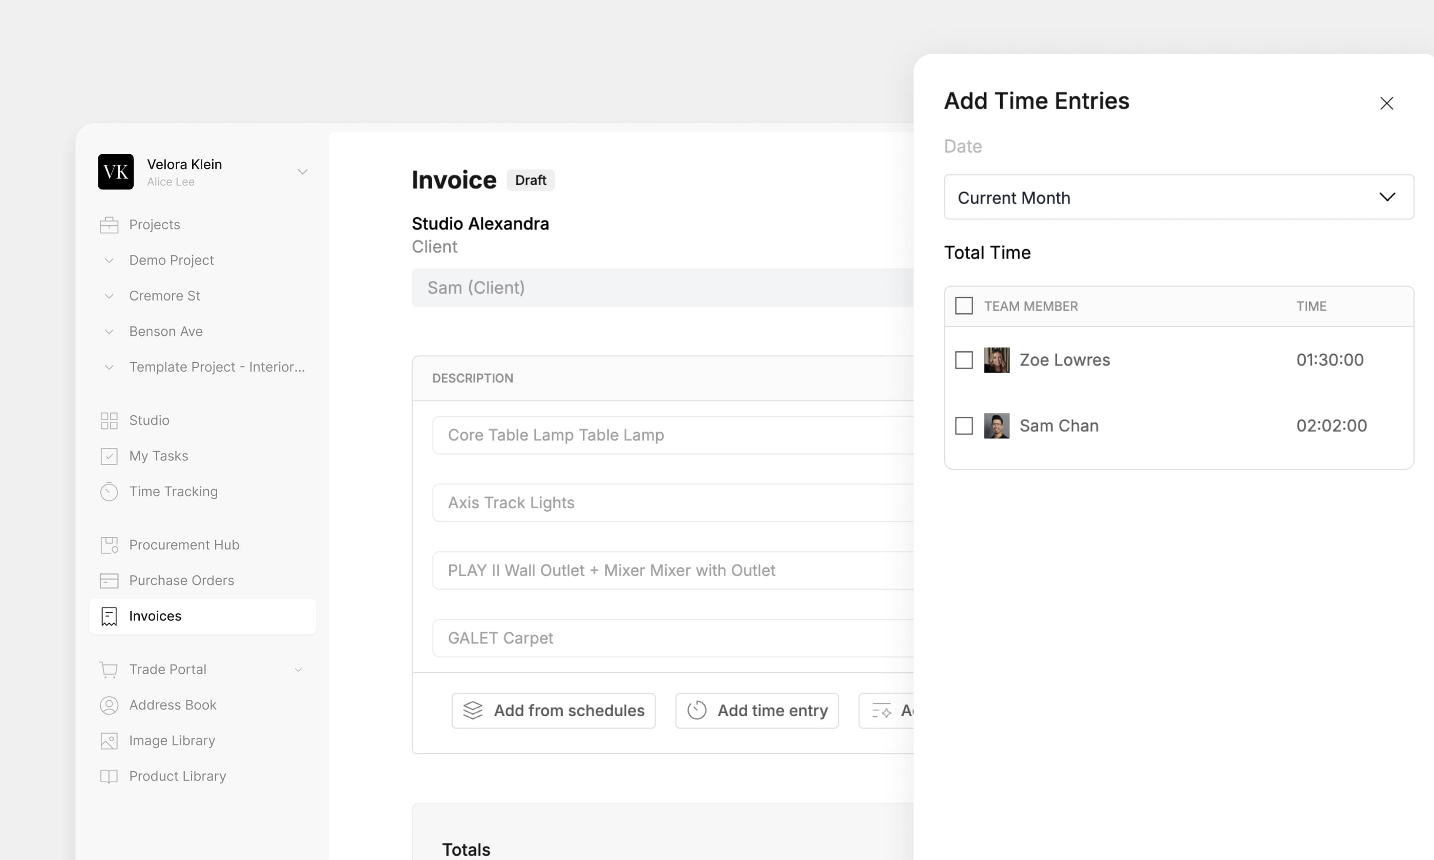The image size is (1434, 860).
Task: Click the VK workspace logo
Action: pos(116,172)
